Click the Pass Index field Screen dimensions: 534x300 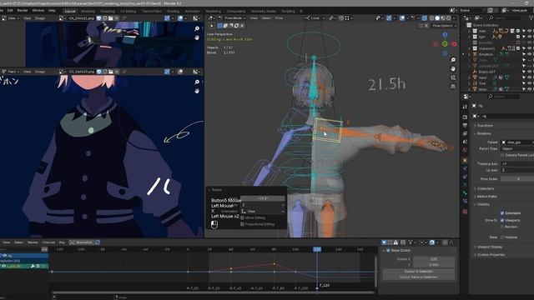point(517,179)
